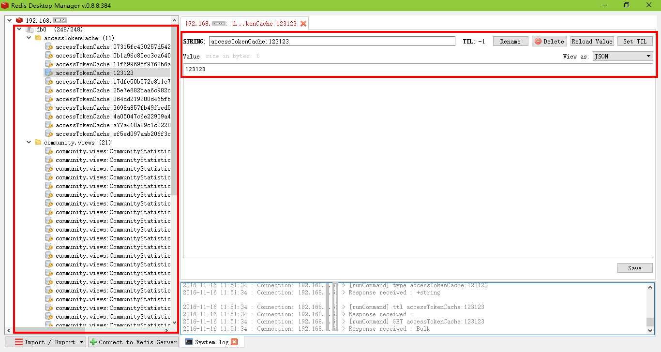Image resolution: width=661 pixels, height=352 pixels.
Task: Click the key icon beside accessTokenCache:07315fc430257d542
Action: [48, 47]
